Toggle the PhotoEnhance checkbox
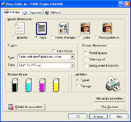Viewport: 131px width, 122px height. (86, 53)
